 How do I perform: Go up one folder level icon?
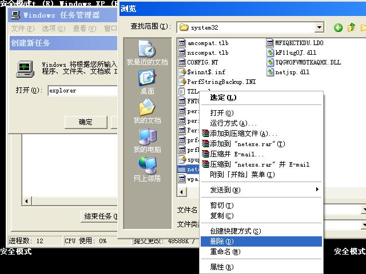[351, 28]
